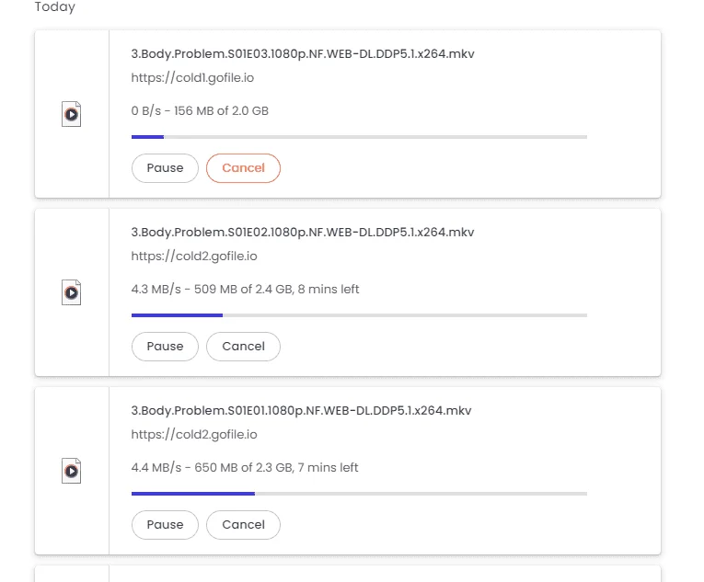Screen dimensions: 704x582
Task: Pause the S01E01 episode download
Action: point(165,525)
